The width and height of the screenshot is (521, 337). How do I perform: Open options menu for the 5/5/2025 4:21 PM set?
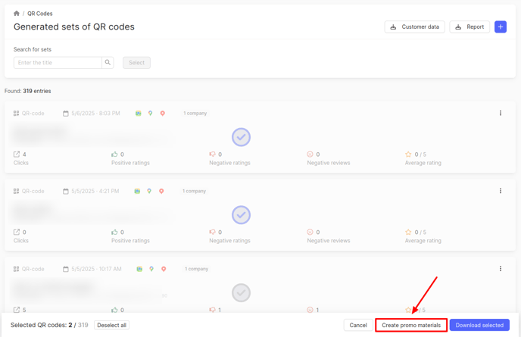(x=501, y=191)
